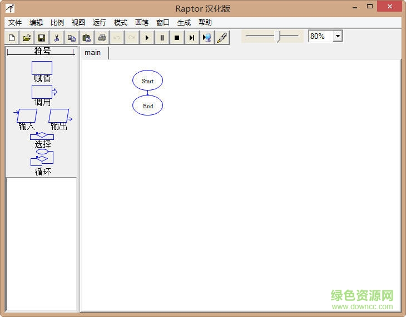
Task: Open the 帮助 menu
Action: point(205,23)
